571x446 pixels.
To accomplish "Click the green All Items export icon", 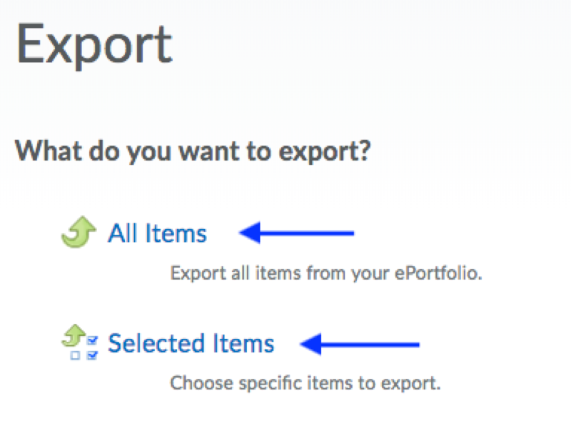I will click(x=79, y=233).
